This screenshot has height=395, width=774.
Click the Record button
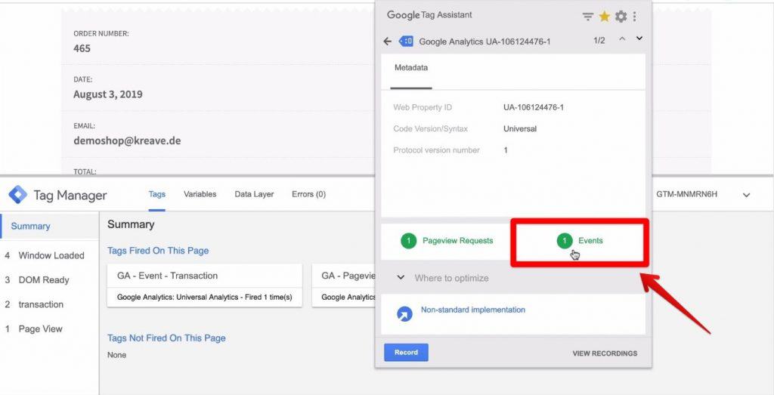[406, 353]
